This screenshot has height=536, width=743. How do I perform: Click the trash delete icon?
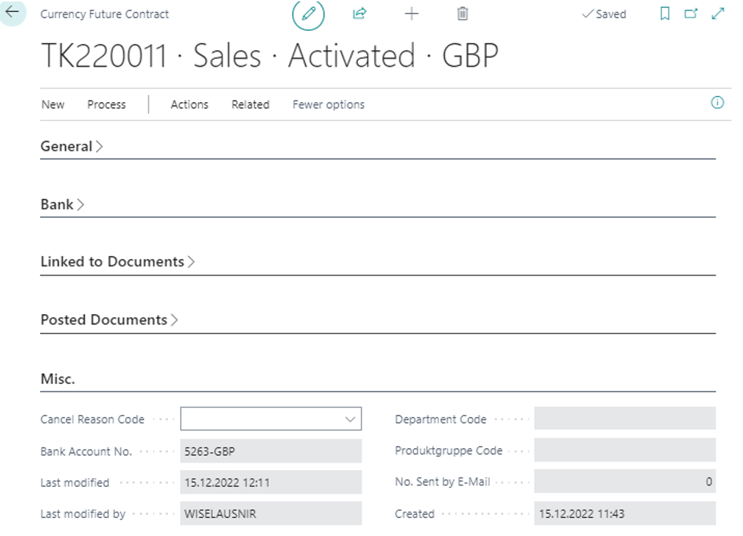463,14
